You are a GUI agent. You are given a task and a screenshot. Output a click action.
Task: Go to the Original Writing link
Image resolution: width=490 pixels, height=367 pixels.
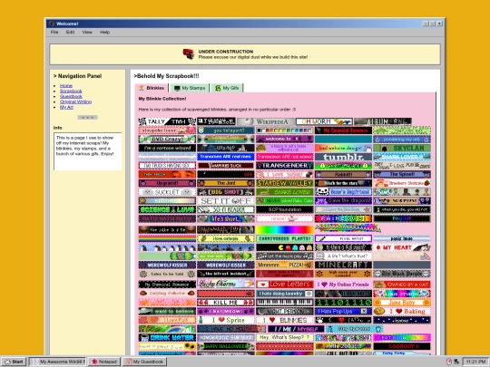coord(75,101)
